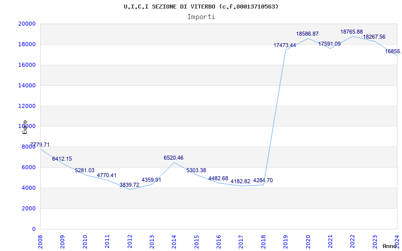The image size is (402, 251).
Task: Click the 18267.56 data label
Action: (x=374, y=37)
